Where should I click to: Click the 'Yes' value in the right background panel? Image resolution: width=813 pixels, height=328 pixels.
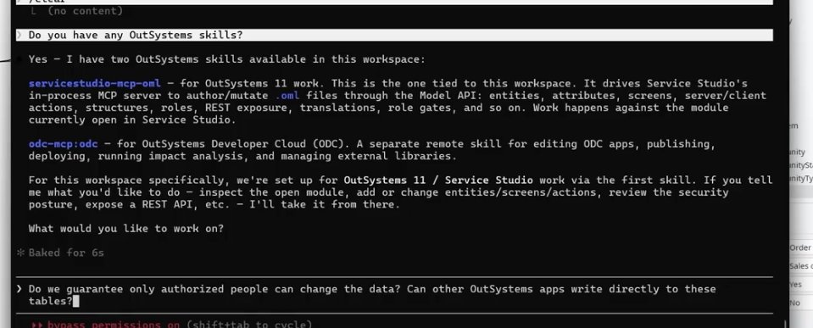coord(796,285)
